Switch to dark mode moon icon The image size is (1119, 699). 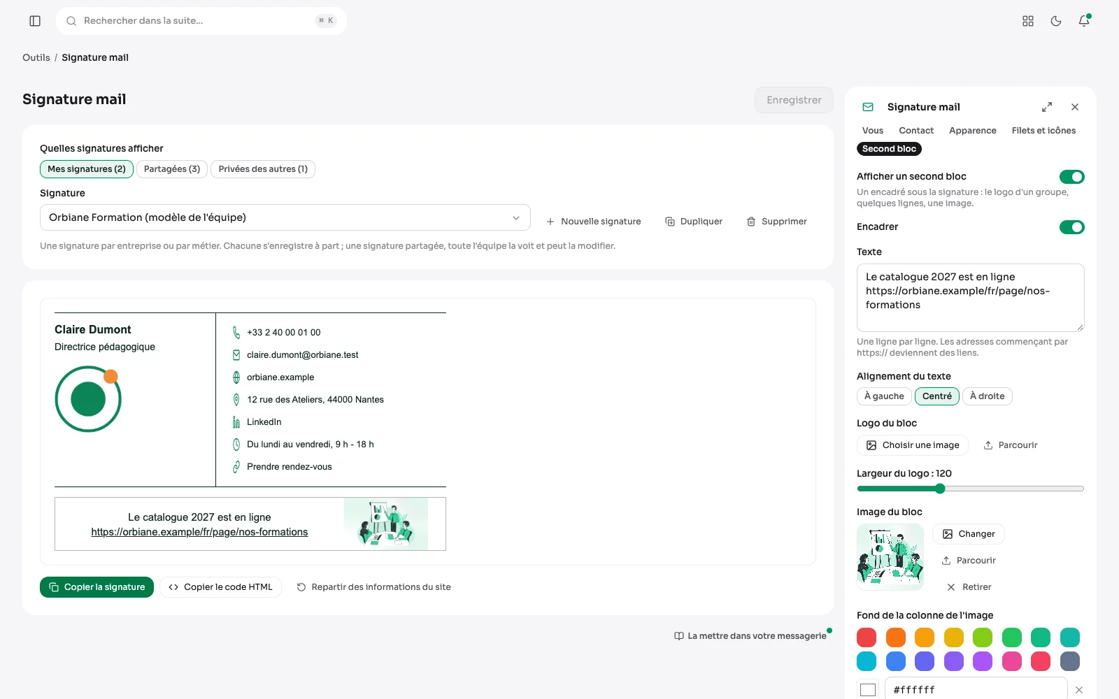(1056, 21)
